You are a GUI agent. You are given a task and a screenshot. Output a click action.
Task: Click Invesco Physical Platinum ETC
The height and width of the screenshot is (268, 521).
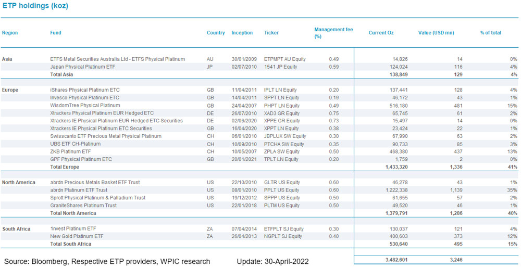pos(84,97)
